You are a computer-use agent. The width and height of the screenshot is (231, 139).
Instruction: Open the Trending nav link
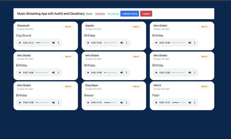100,14
